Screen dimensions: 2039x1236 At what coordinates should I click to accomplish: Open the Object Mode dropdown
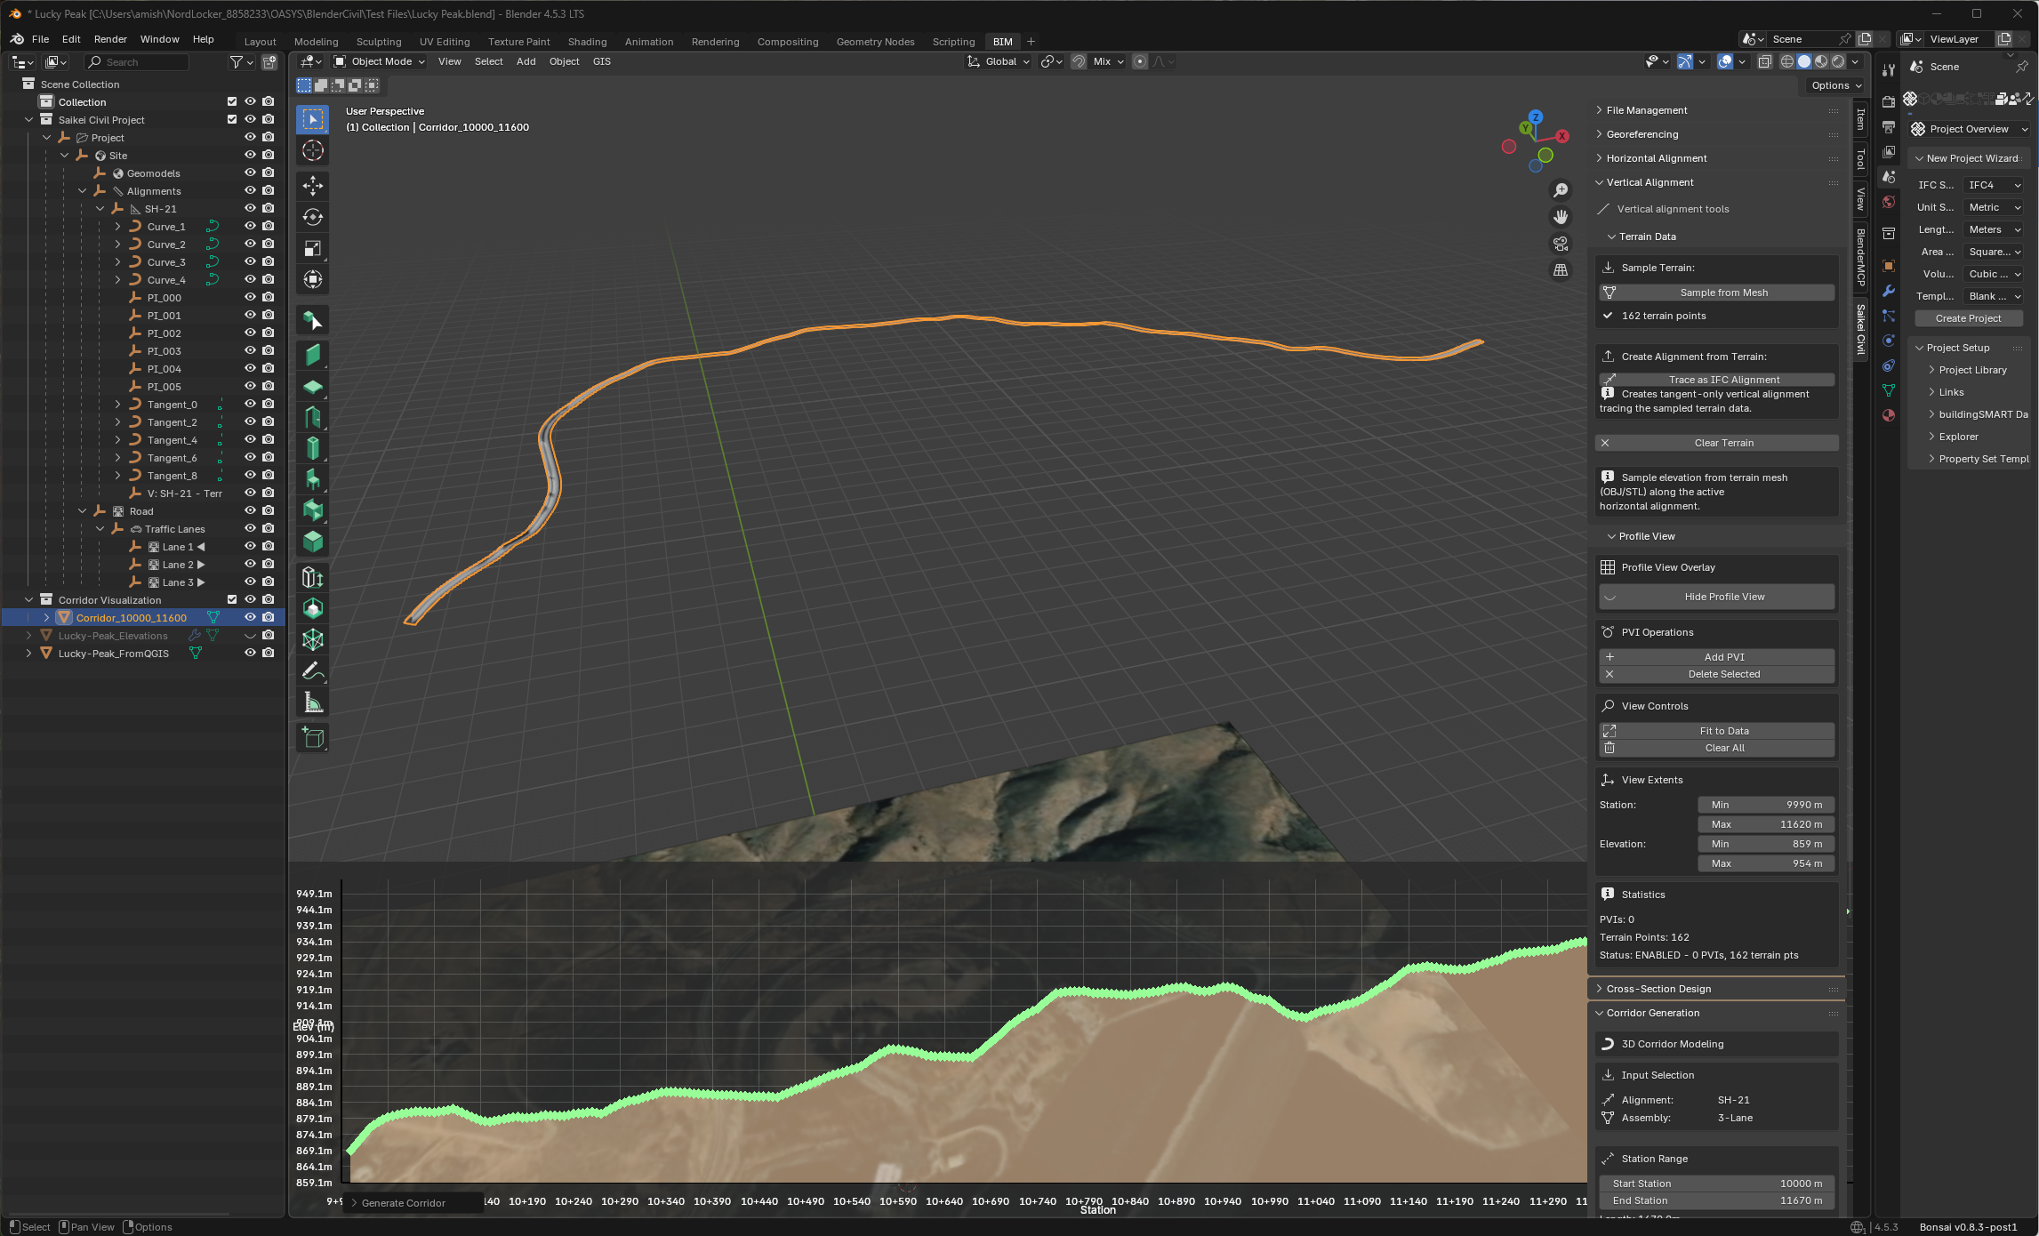tap(378, 61)
